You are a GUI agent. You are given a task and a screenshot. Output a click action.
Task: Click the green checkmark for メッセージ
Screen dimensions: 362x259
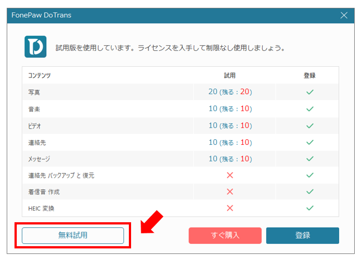[x=310, y=159]
